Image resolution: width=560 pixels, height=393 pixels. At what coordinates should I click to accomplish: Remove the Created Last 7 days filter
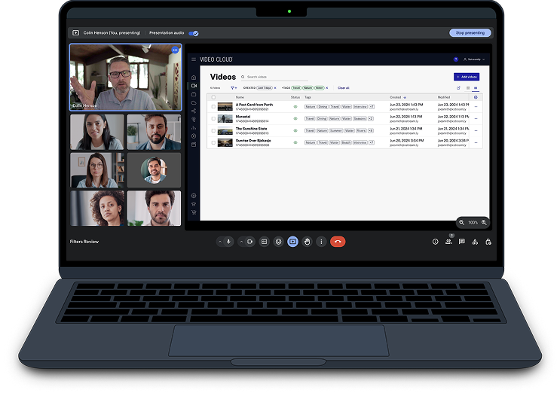[275, 88]
